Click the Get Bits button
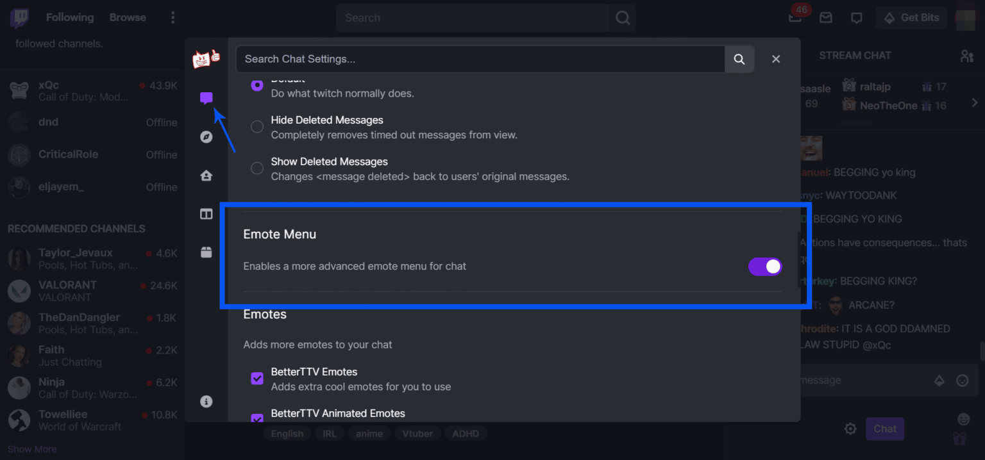The height and width of the screenshot is (460, 985). coord(911,17)
